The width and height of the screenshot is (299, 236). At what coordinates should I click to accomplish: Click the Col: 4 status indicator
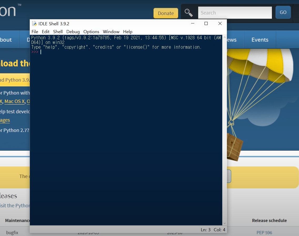[x=219, y=230]
